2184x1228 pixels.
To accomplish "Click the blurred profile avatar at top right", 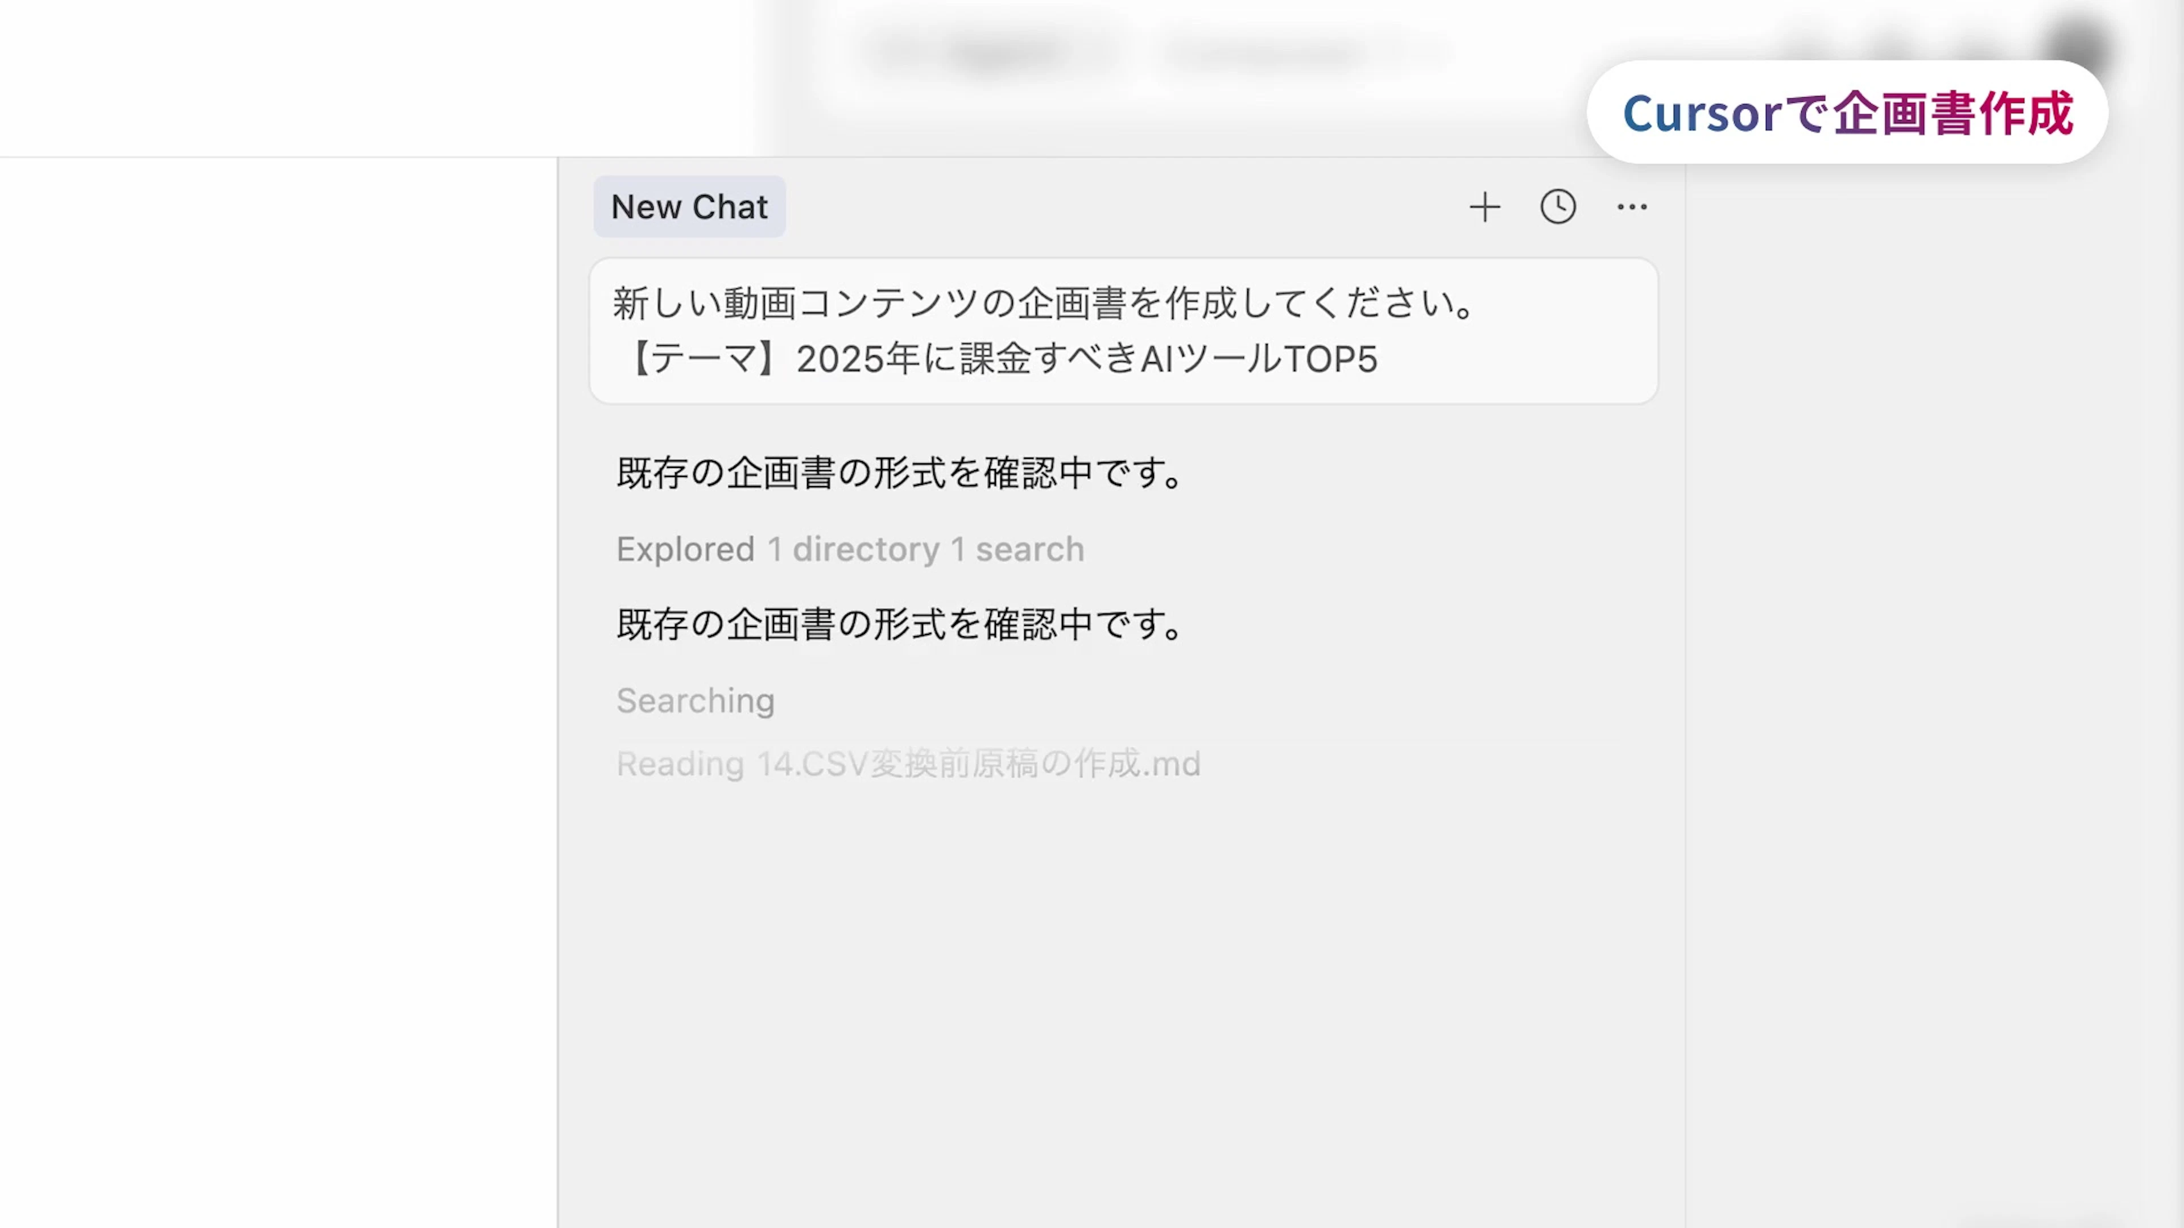I will coord(2077,47).
